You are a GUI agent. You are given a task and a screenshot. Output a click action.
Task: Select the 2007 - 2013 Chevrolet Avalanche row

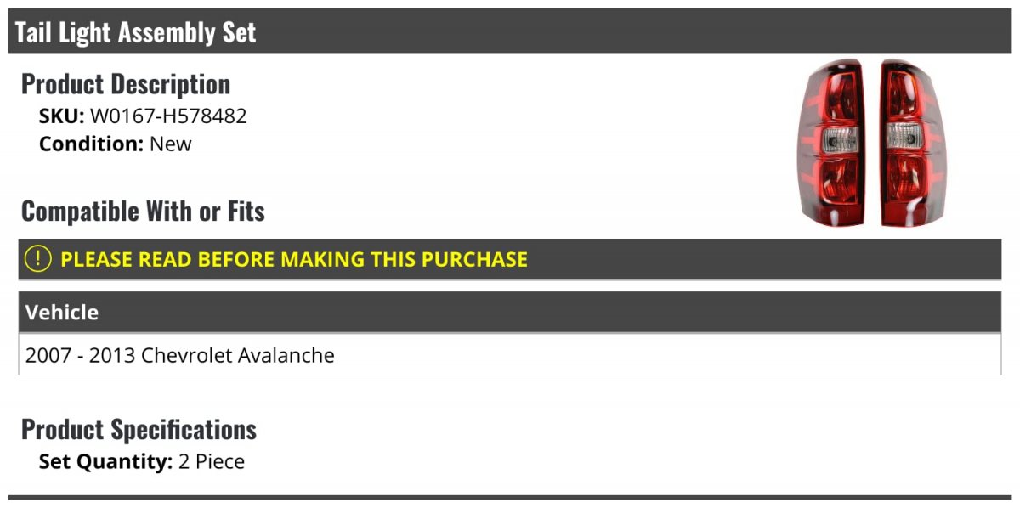(510, 355)
